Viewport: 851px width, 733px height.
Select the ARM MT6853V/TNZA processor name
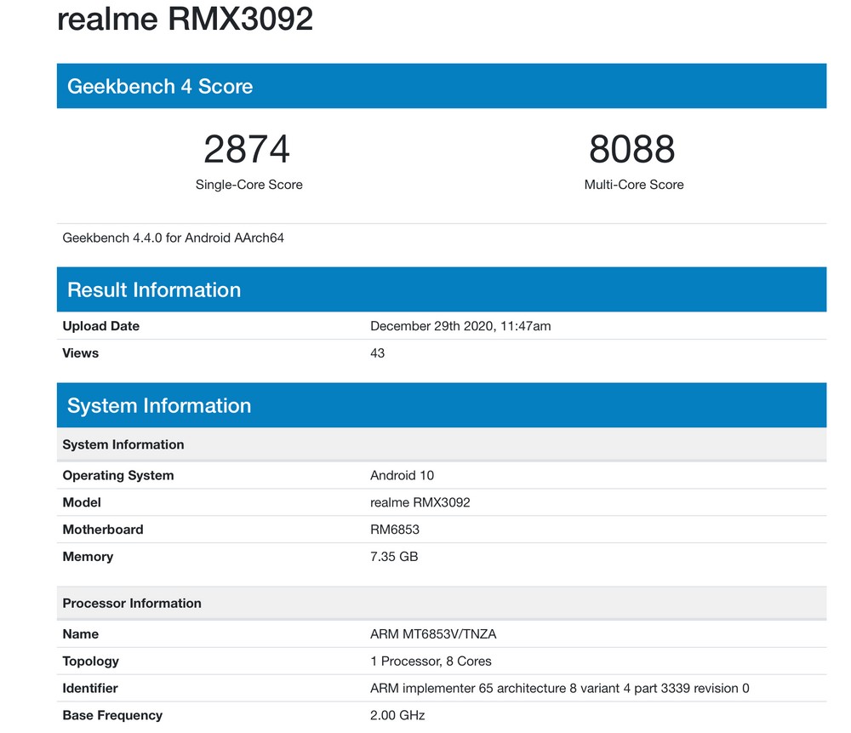[433, 633]
